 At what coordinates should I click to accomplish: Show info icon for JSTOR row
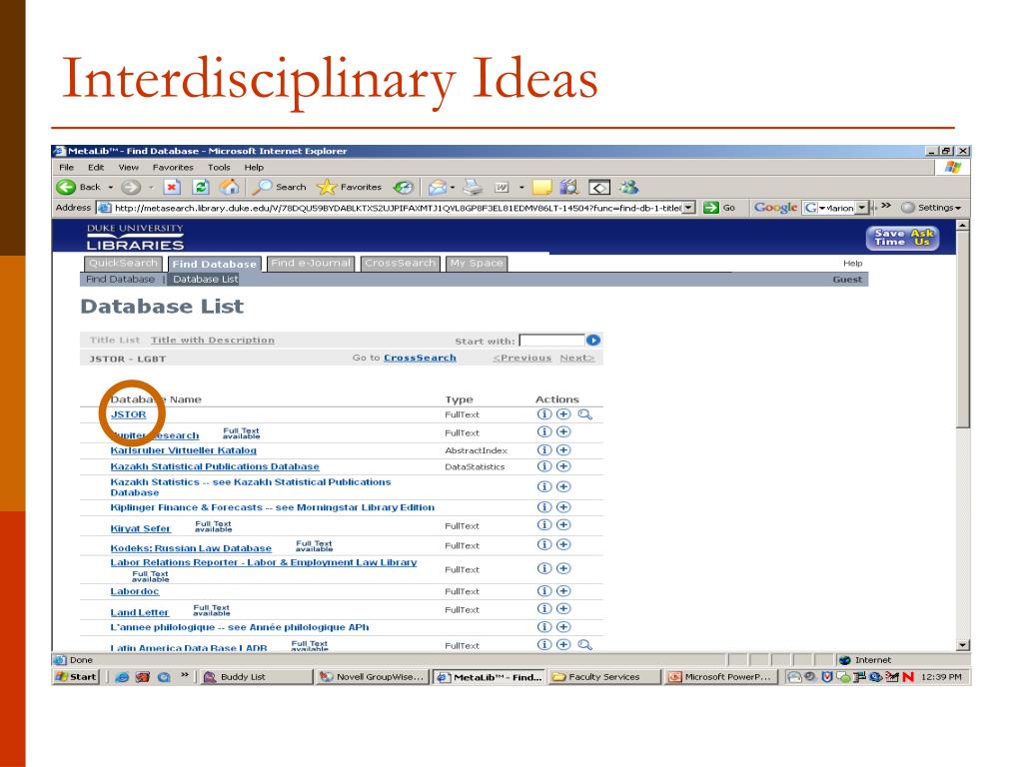[544, 414]
